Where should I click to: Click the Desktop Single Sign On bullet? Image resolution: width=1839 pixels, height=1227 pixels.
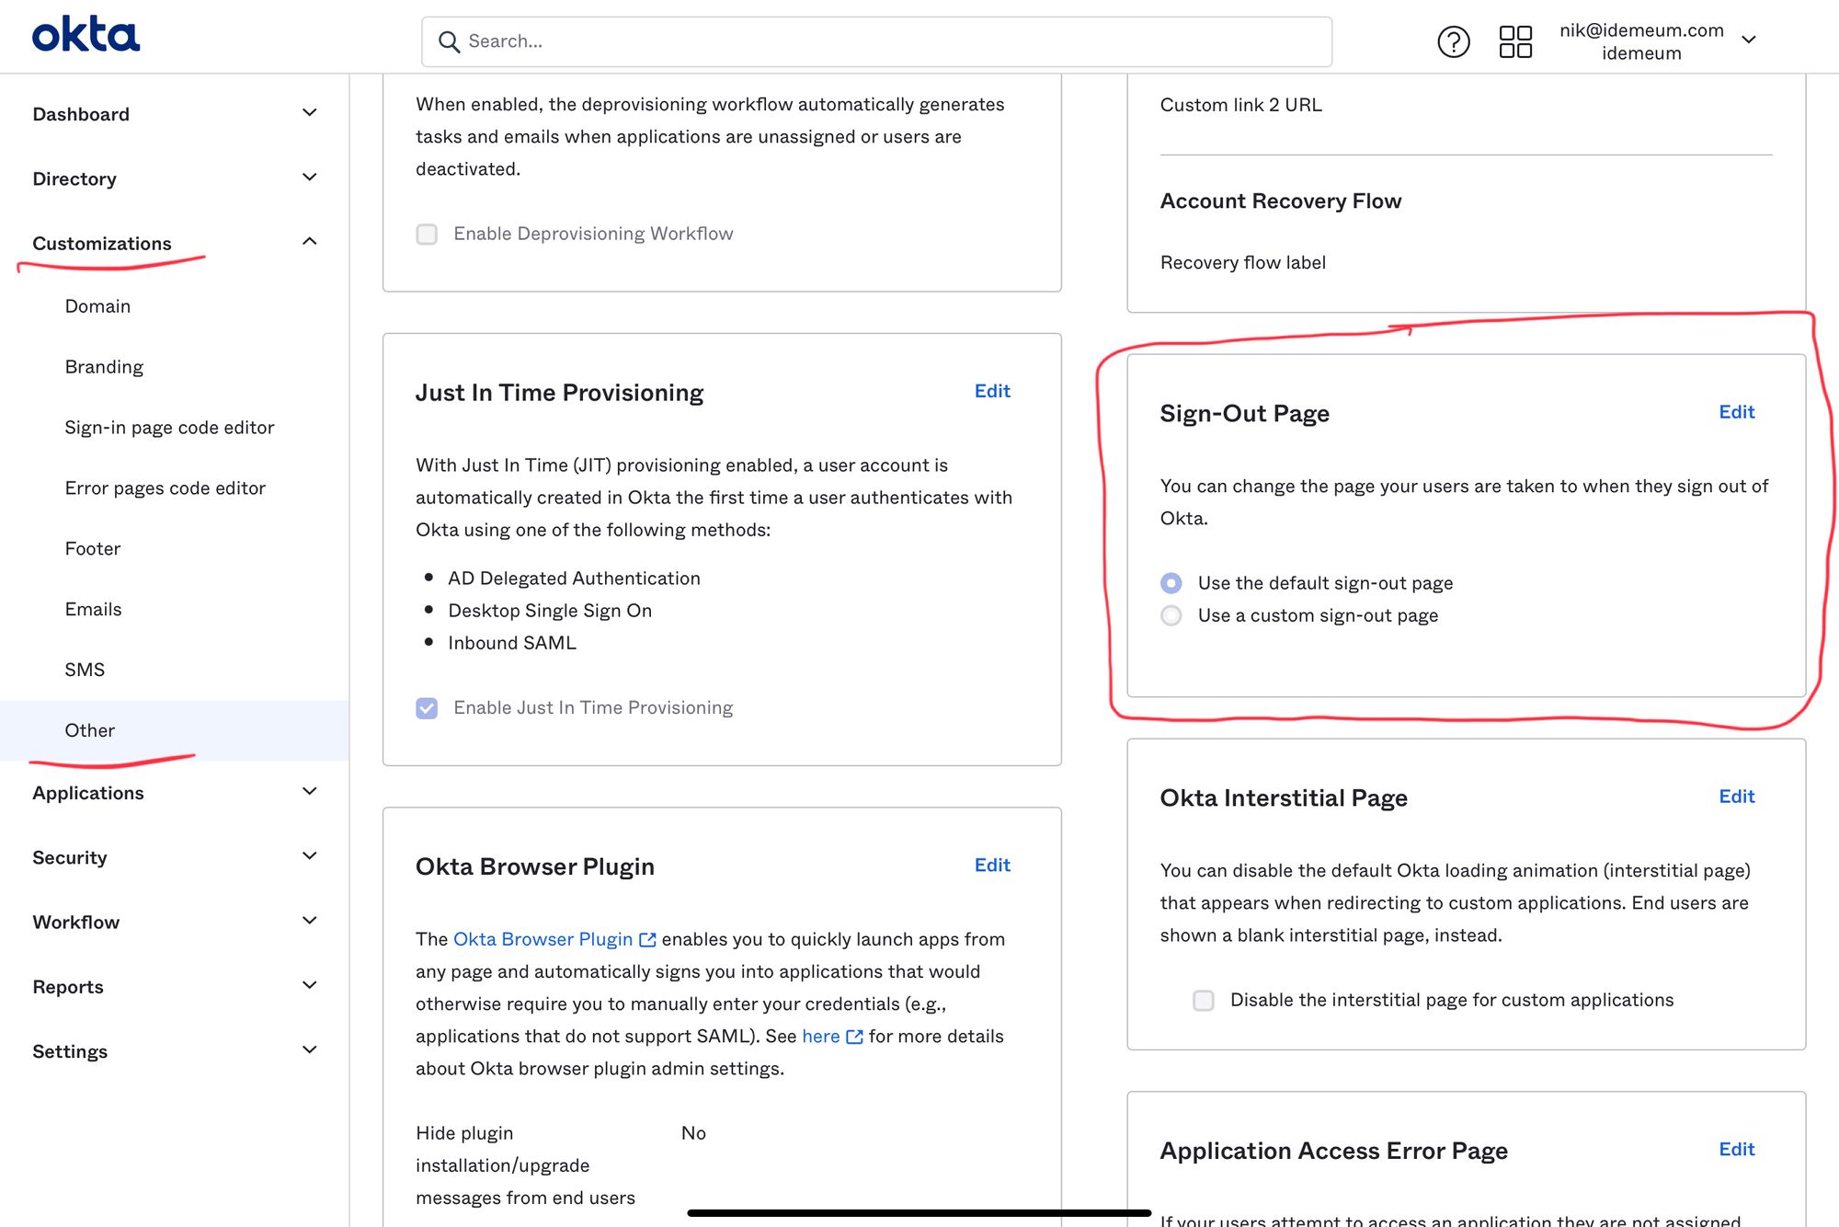[550, 611]
